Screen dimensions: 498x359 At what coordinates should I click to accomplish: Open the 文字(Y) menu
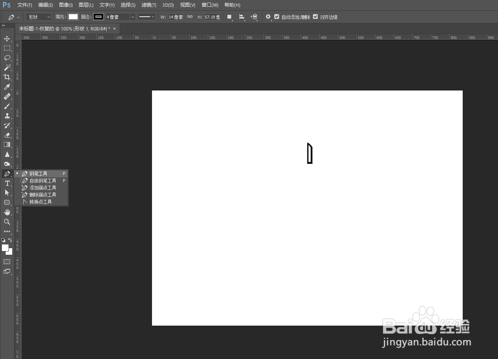coord(107,5)
